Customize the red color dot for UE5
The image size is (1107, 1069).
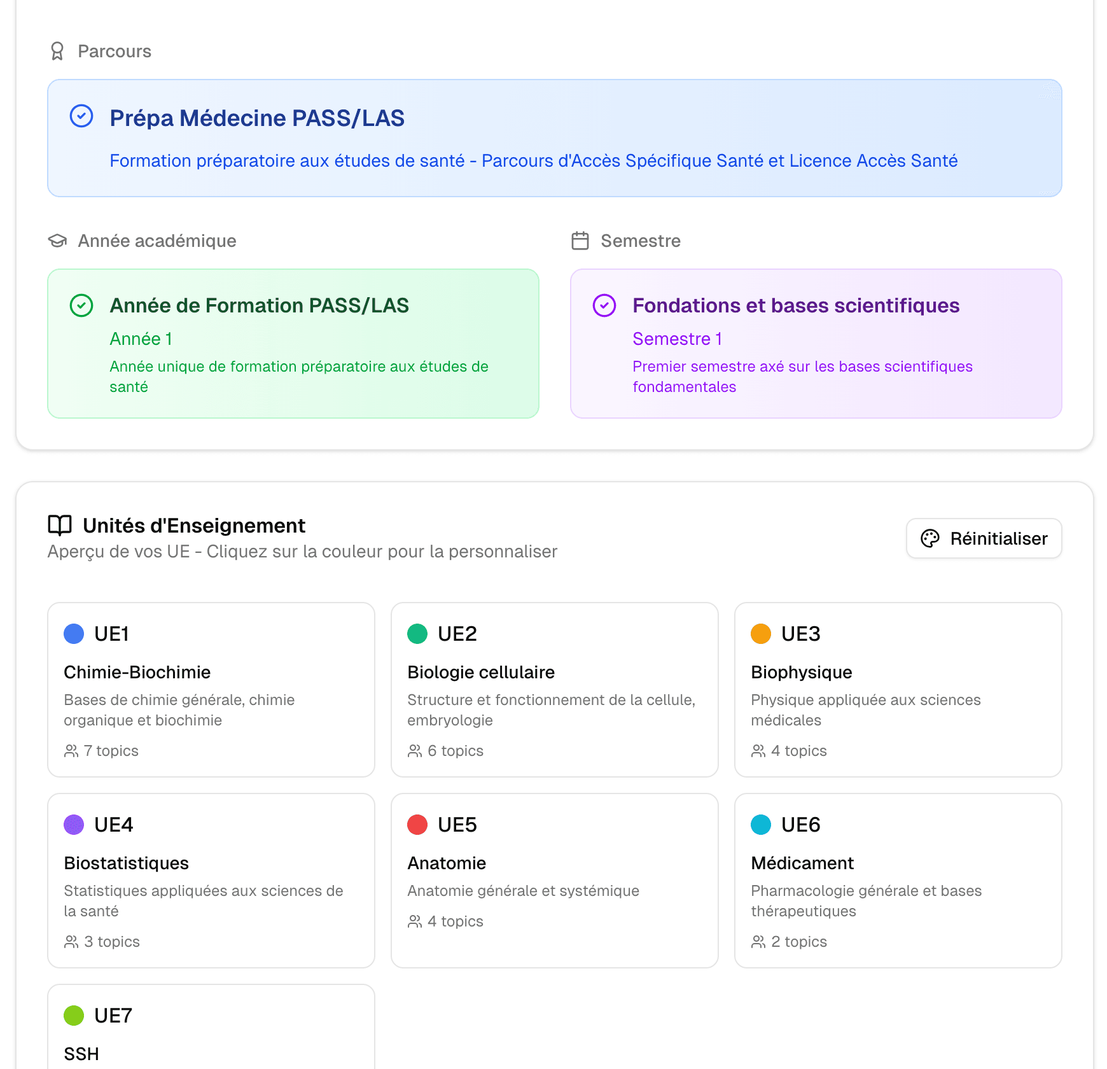click(417, 825)
